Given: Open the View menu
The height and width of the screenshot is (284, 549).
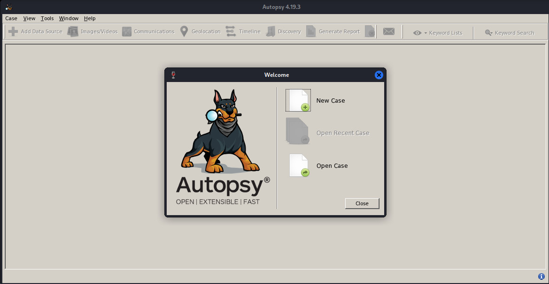Looking at the screenshot, I should [x=29, y=18].
